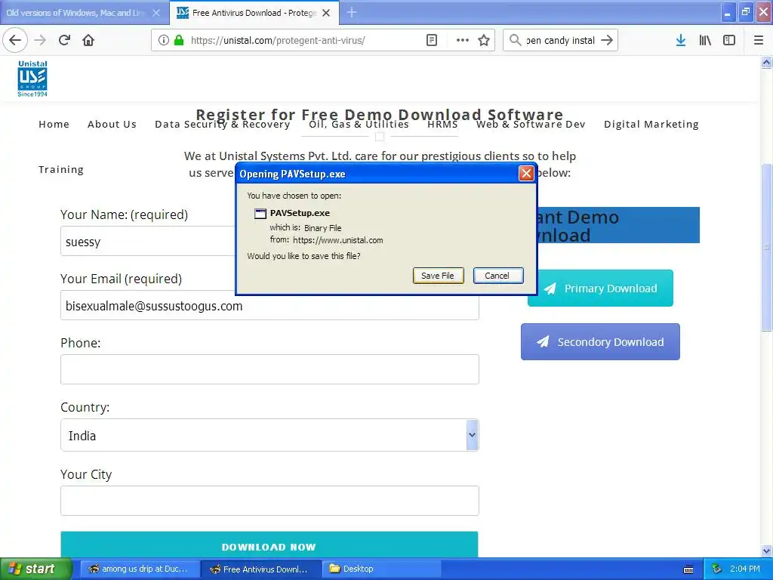Click the page scrollbar down arrow
773x580 pixels.
coord(767,551)
